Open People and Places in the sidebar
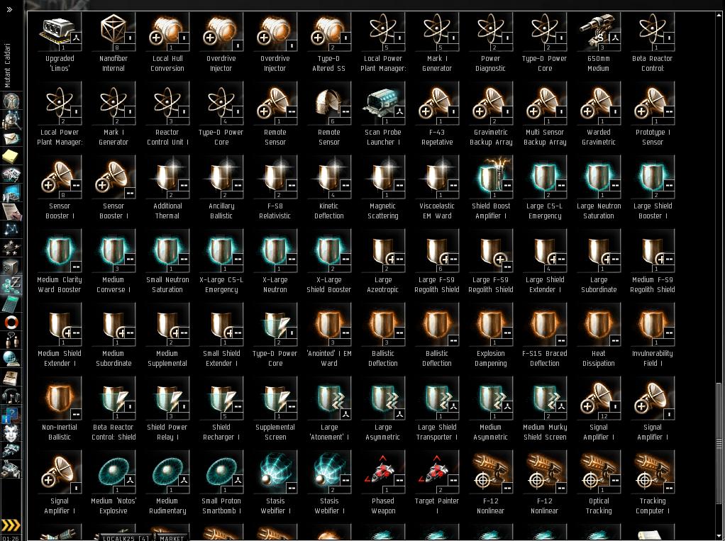Viewport: 725px width, 541px height. 11,119
